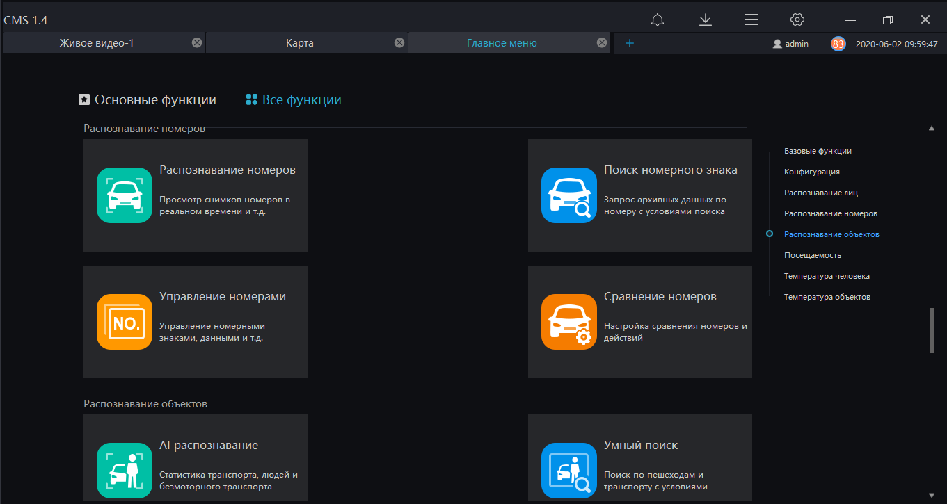This screenshot has height=504, width=947.
Task: Click the blue smart search icon
Action: click(x=569, y=471)
